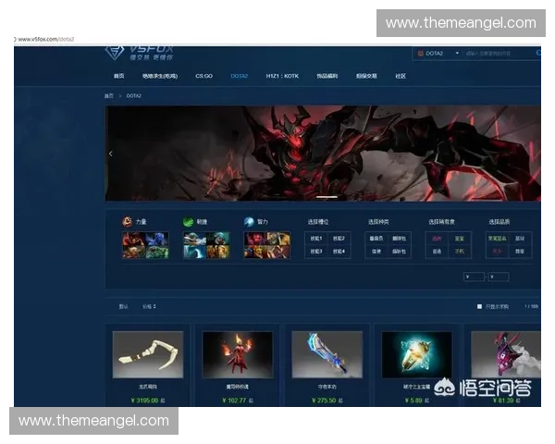The width and height of the screenshot is (555, 444).
Task: Click the item name above ¥ 162.77
Action: click(x=238, y=387)
